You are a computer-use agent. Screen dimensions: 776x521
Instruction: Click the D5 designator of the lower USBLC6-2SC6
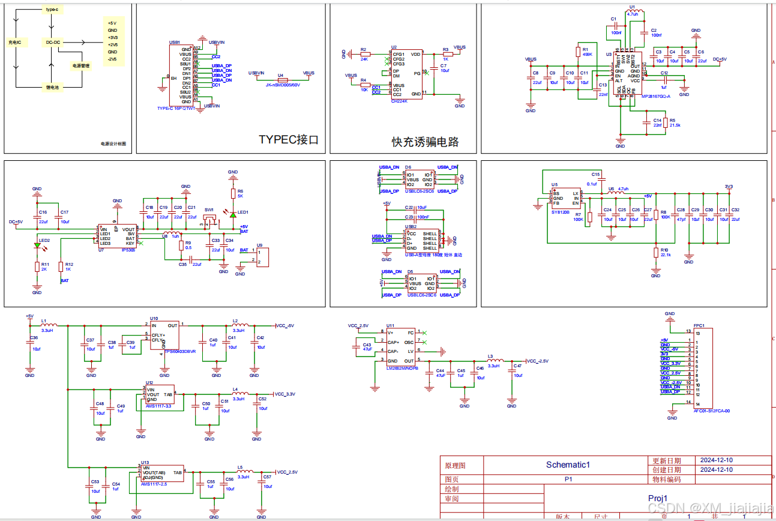(x=411, y=271)
